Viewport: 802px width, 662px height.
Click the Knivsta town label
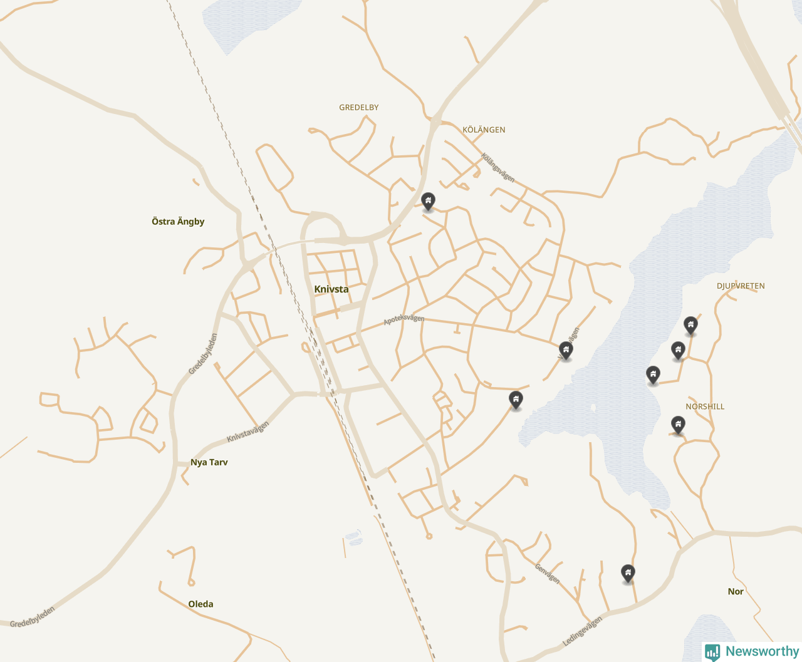(x=331, y=289)
